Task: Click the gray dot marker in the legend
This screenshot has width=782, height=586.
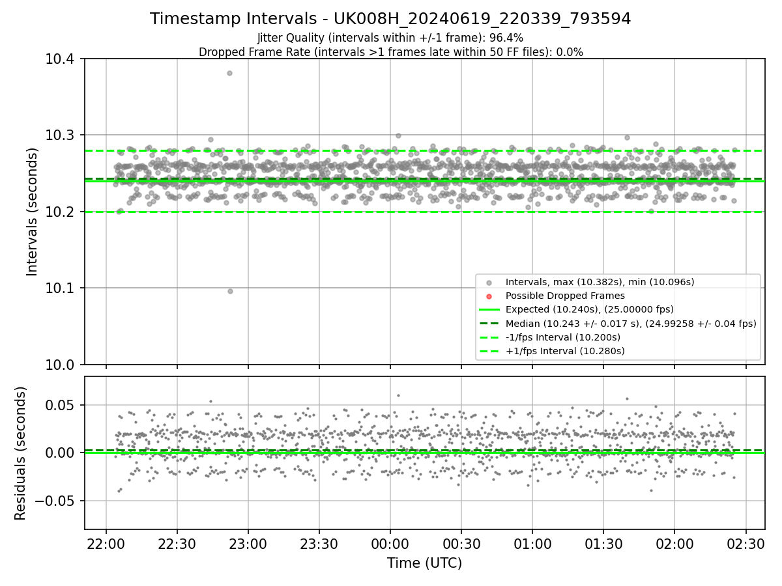Action: [489, 283]
